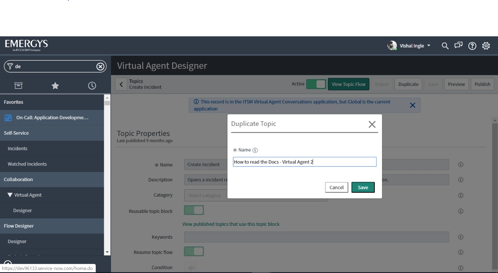Show the History clock tab

92,86
